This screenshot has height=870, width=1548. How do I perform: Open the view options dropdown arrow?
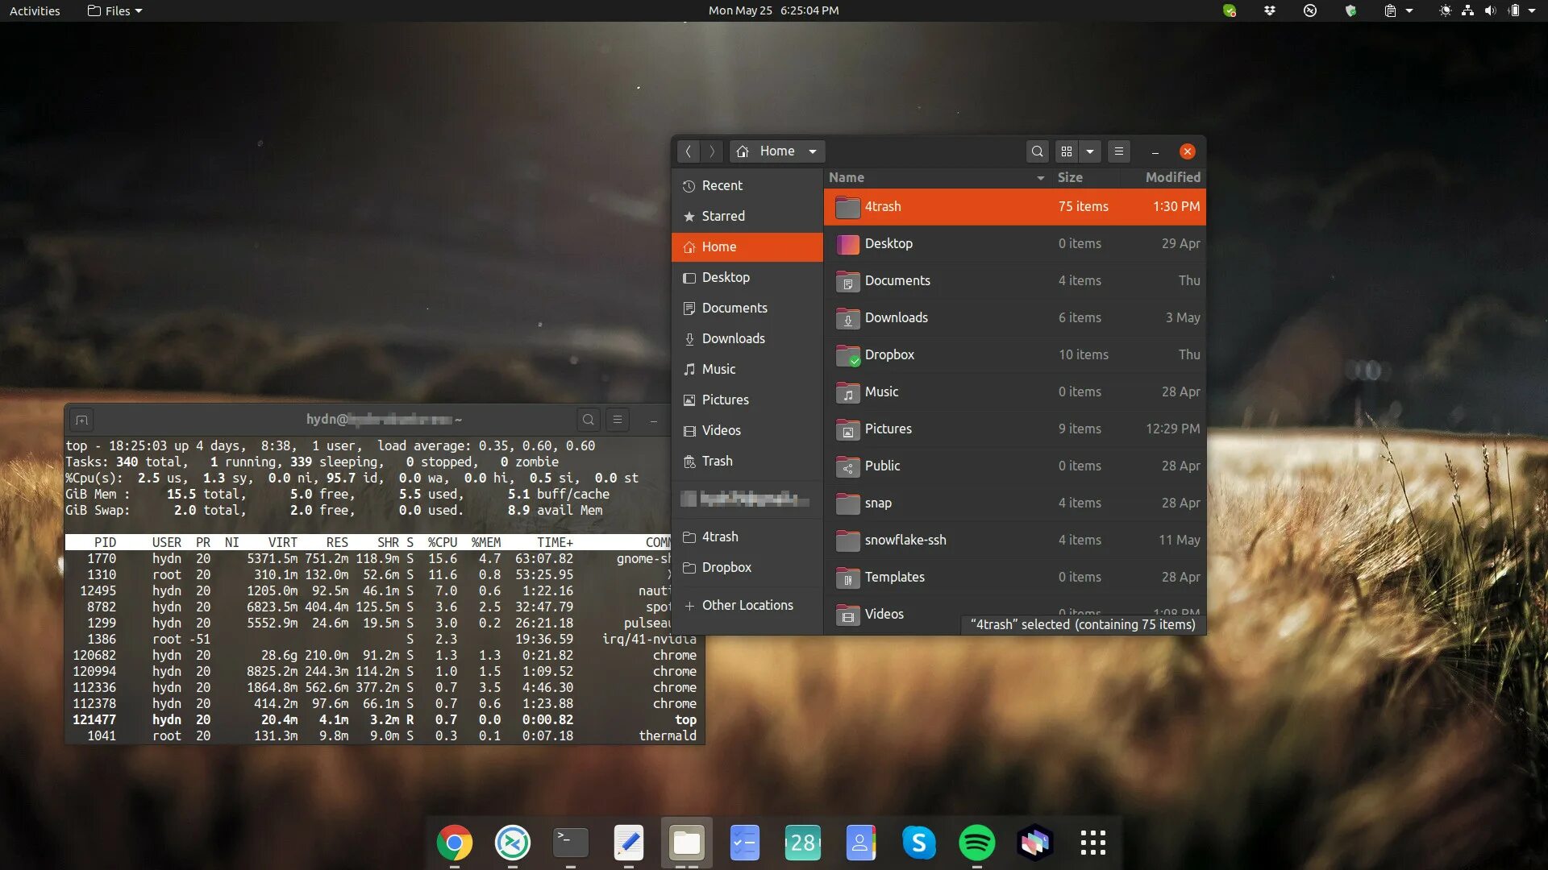(x=1090, y=151)
